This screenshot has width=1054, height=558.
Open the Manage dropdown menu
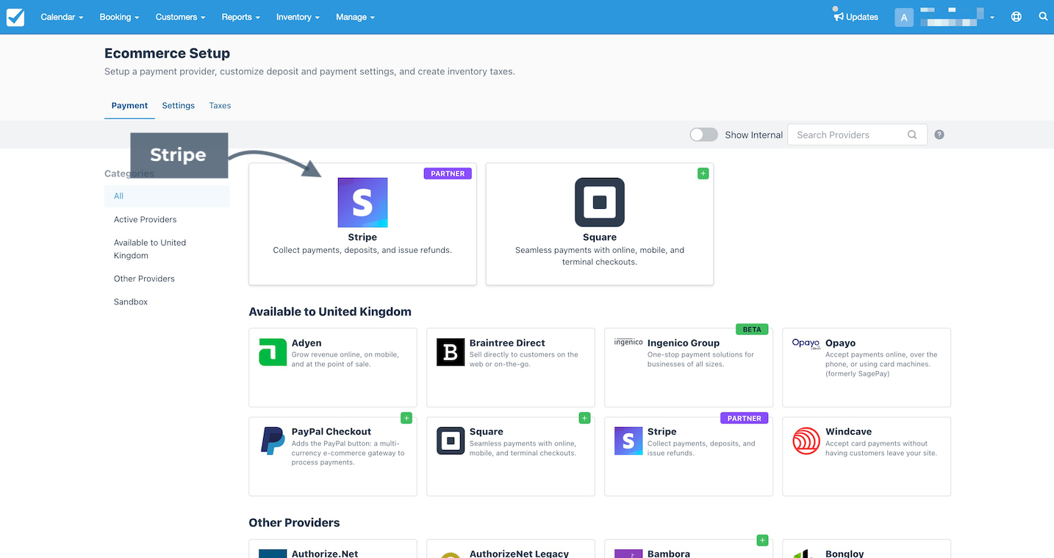click(355, 17)
